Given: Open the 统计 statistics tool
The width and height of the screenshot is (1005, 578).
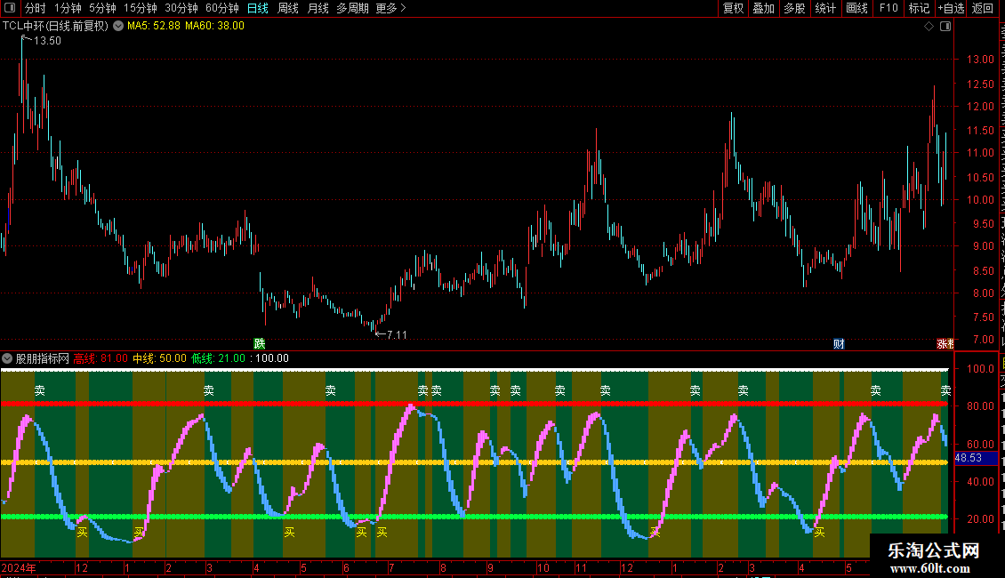Looking at the screenshot, I should pyautogui.click(x=824, y=8).
